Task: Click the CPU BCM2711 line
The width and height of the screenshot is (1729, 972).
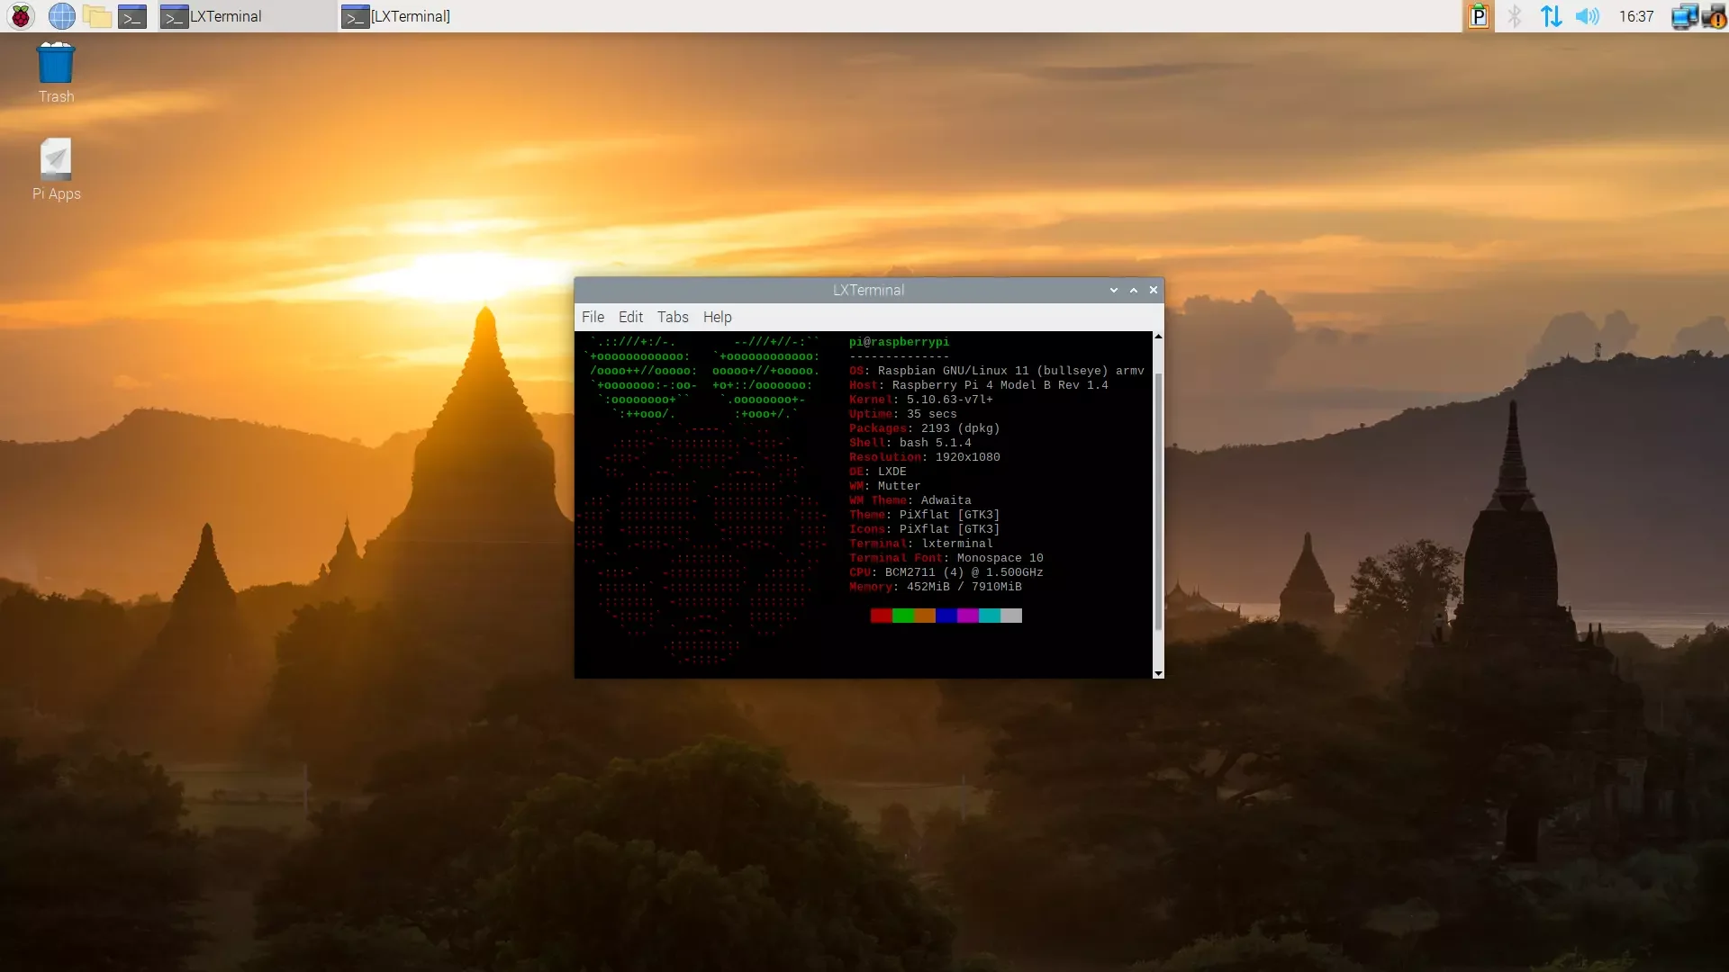Action: click(x=946, y=572)
